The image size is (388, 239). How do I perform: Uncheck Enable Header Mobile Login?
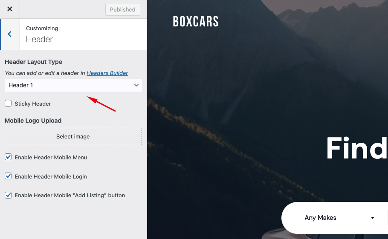click(8, 176)
